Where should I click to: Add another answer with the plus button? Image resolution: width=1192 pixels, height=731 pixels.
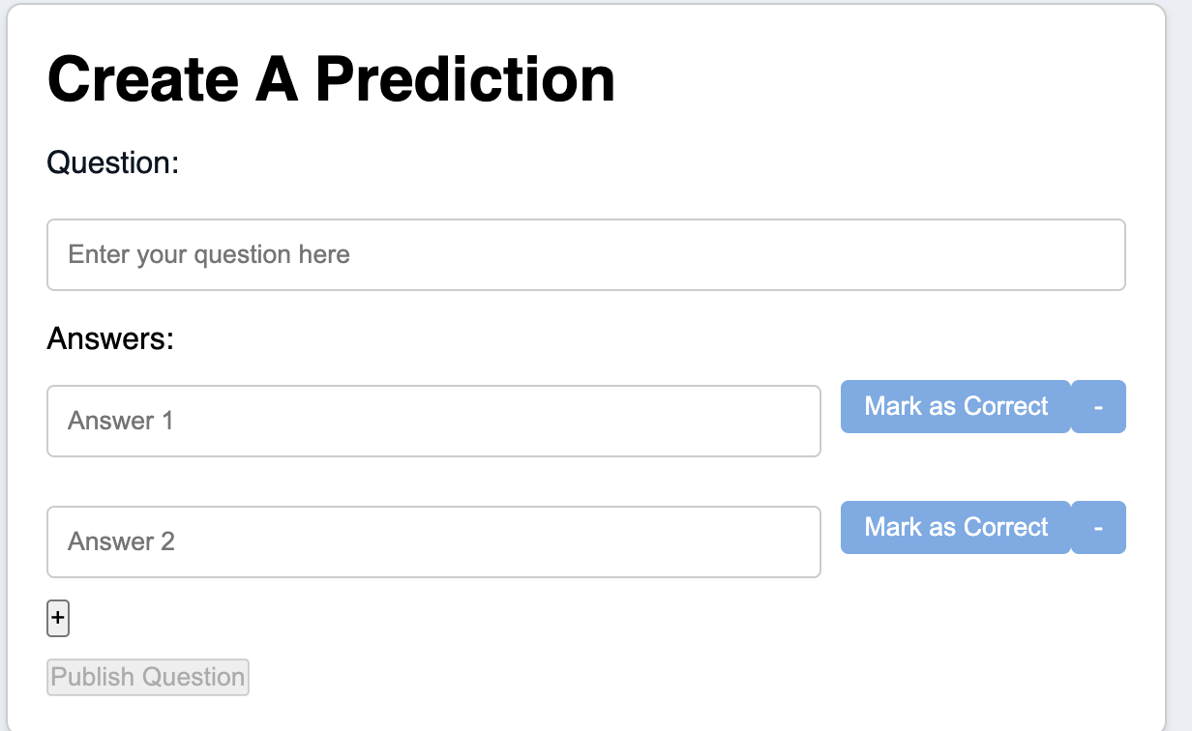click(58, 619)
